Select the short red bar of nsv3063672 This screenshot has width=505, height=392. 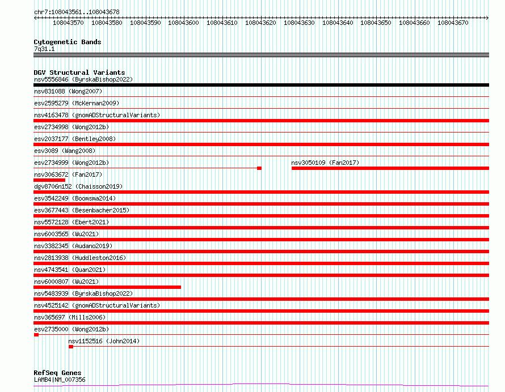tap(49, 180)
